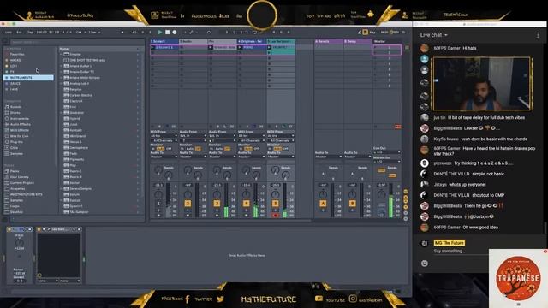Set track 3 monitor to Auto
The image size is (548, 308).
tap(219, 149)
